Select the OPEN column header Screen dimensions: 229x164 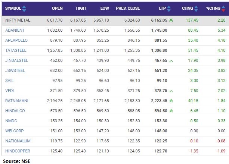pos(57,8)
